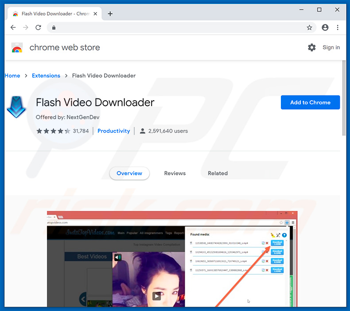Close the Flash Video Downloader tab
Viewport: 350px width, 311px height.
(x=95, y=14)
